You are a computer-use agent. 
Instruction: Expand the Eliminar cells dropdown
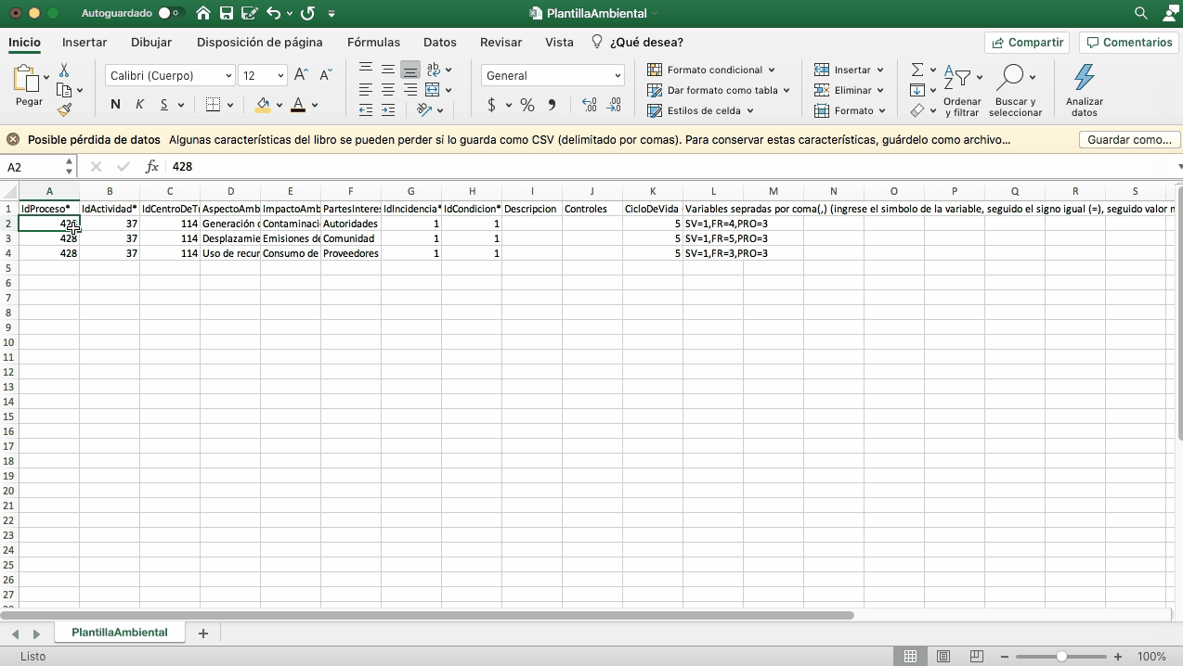(x=849, y=90)
